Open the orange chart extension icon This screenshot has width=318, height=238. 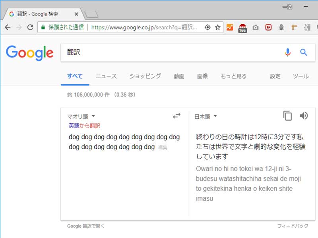[x=230, y=27]
